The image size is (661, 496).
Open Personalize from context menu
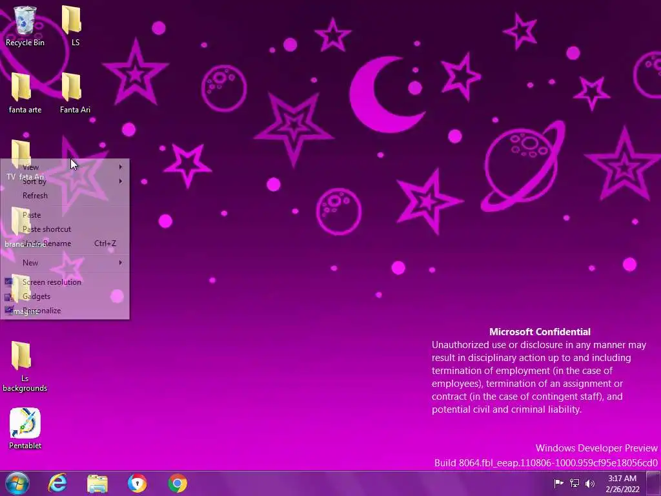[x=65, y=311]
